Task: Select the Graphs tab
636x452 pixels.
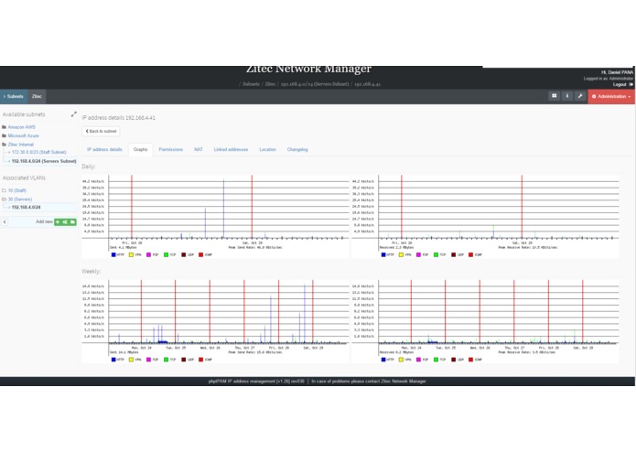Action: pyautogui.click(x=140, y=149)
